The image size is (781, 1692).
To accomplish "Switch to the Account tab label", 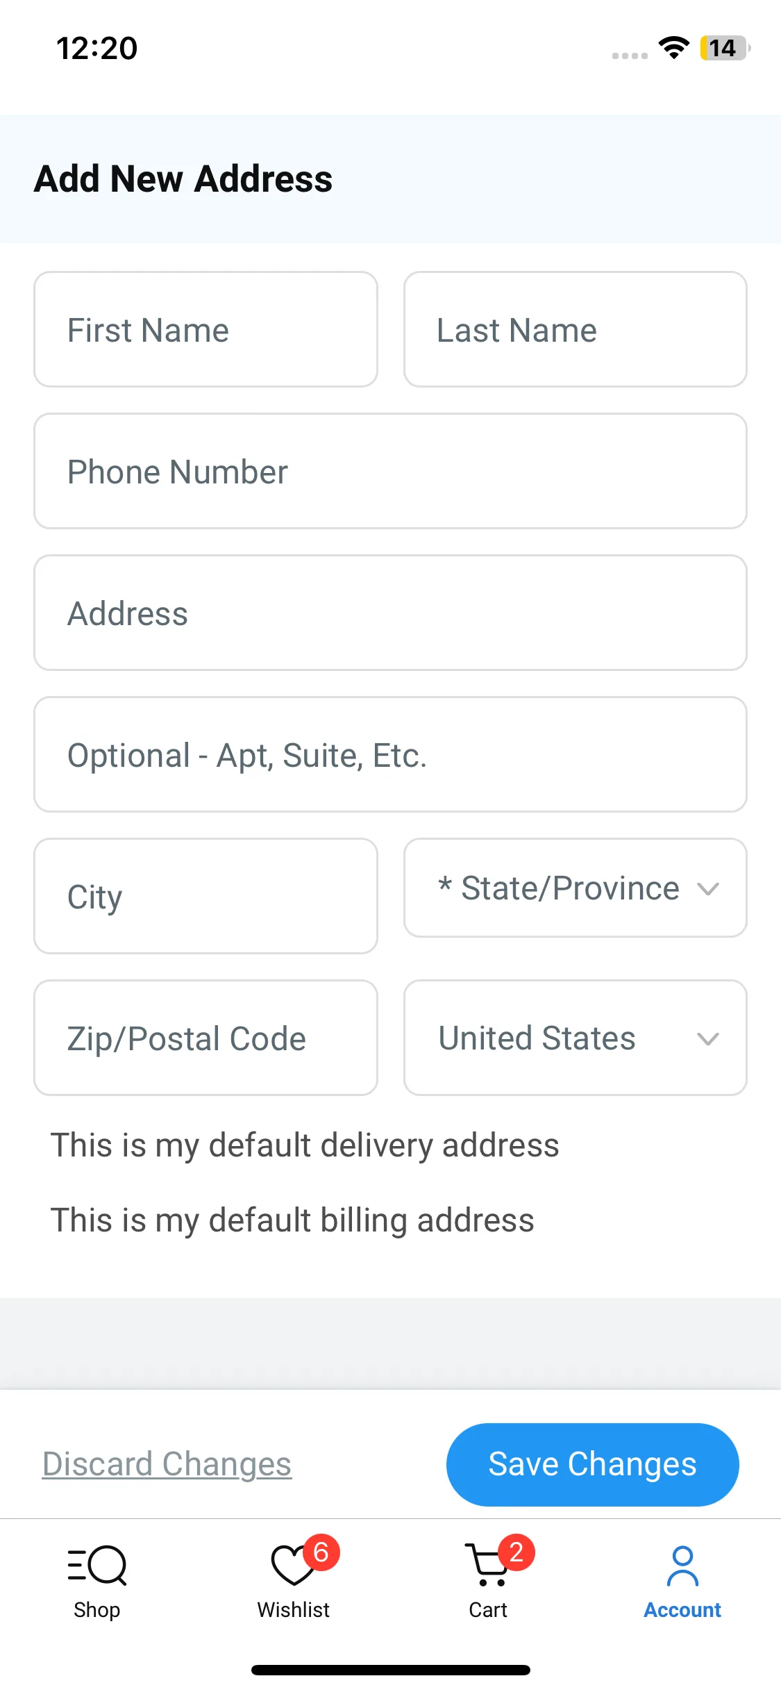I will (682, 1610).
